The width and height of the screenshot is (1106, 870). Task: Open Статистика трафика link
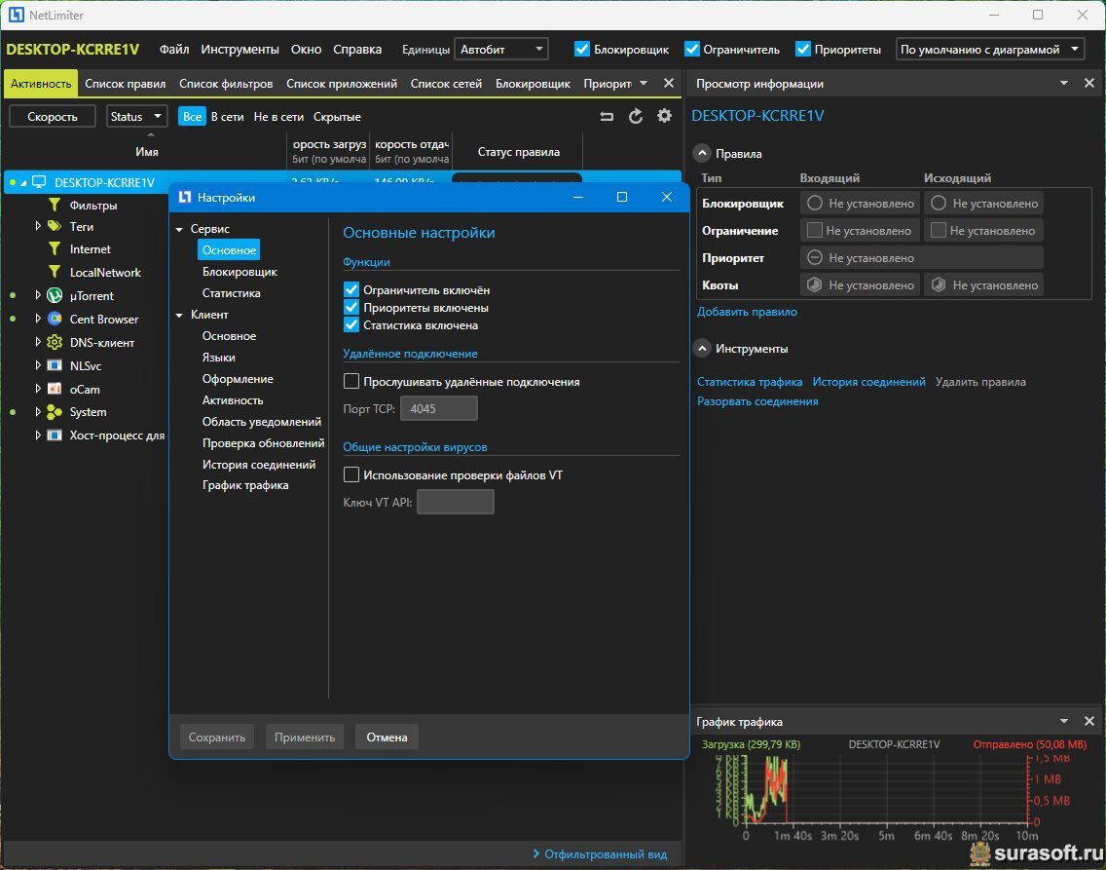click(750, 382)
